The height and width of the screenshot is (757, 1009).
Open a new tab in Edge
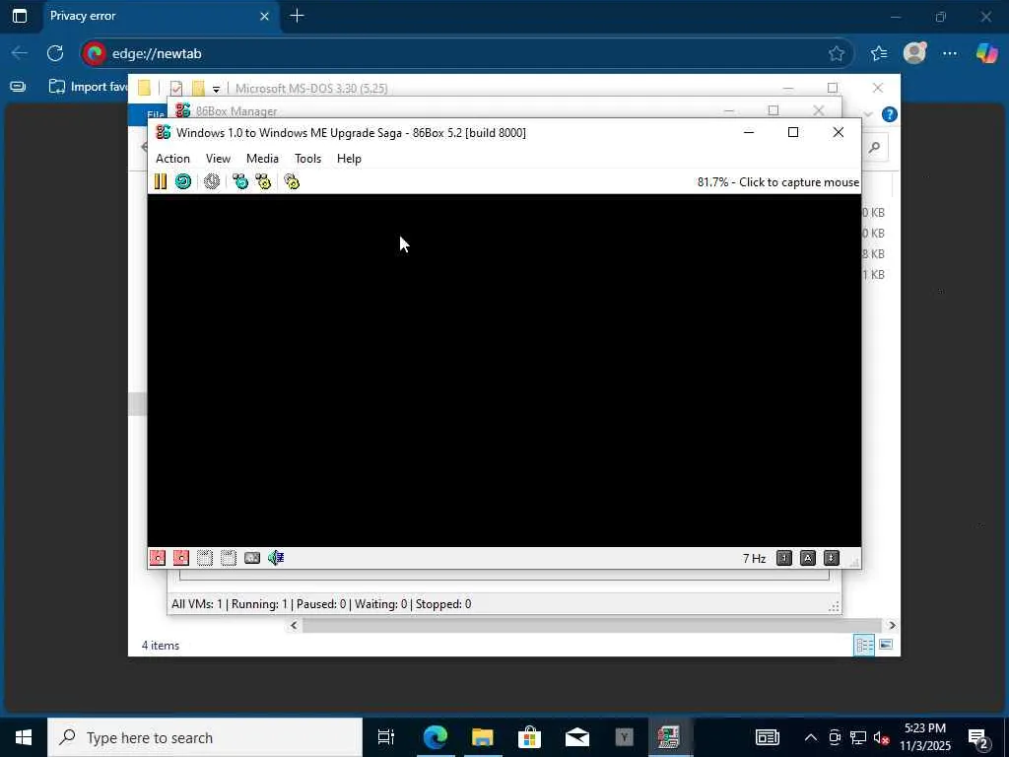point(298,16)
